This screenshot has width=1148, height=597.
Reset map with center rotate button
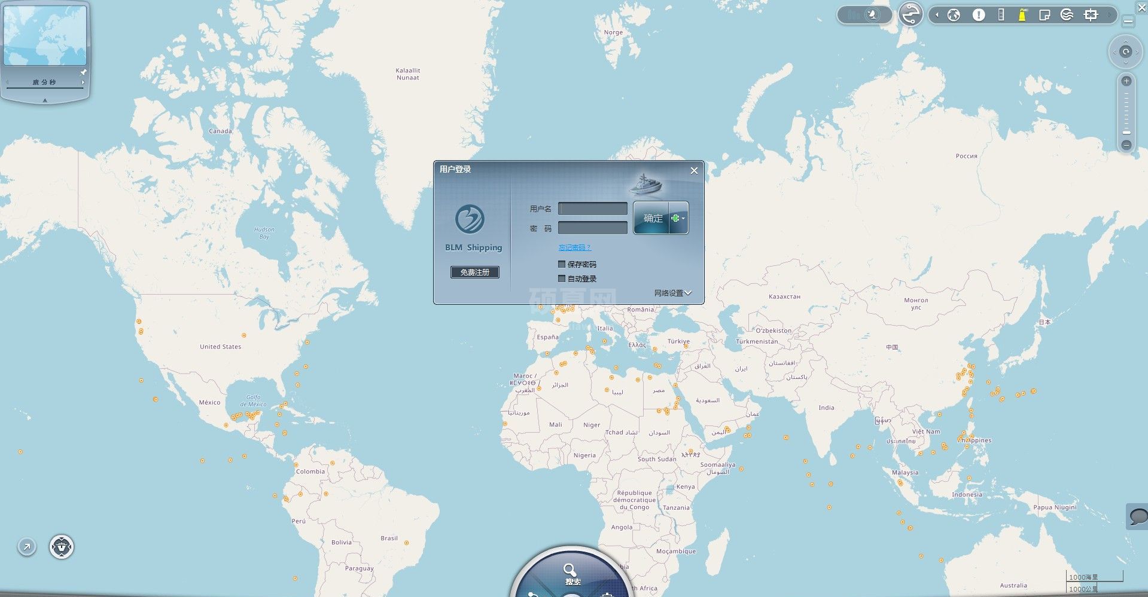point(1126,51)
